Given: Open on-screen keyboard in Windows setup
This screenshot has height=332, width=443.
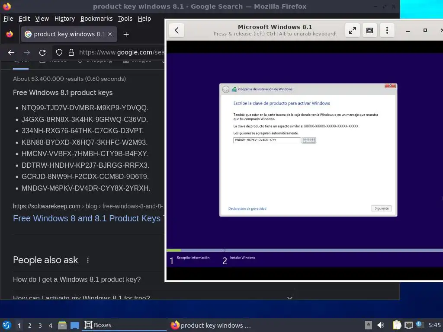Looking at the screenshot, I should pyautogui.click(x=309, y=140).
